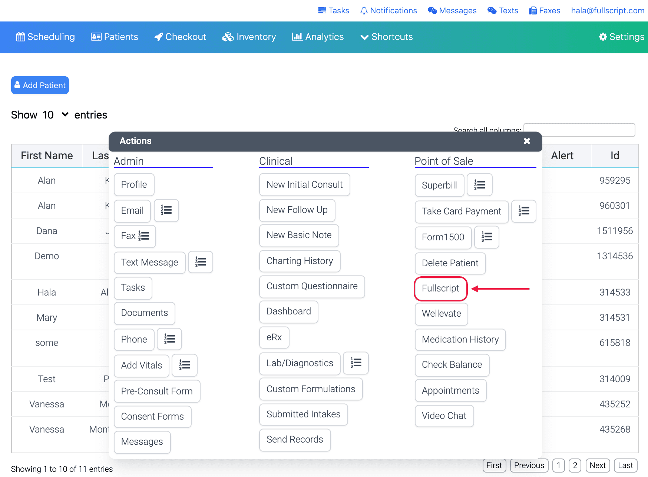Image resolution: width=648 pixels, height=477 pixels.
Task: Open Notifications from the top bar
Action: click(389, 11)
